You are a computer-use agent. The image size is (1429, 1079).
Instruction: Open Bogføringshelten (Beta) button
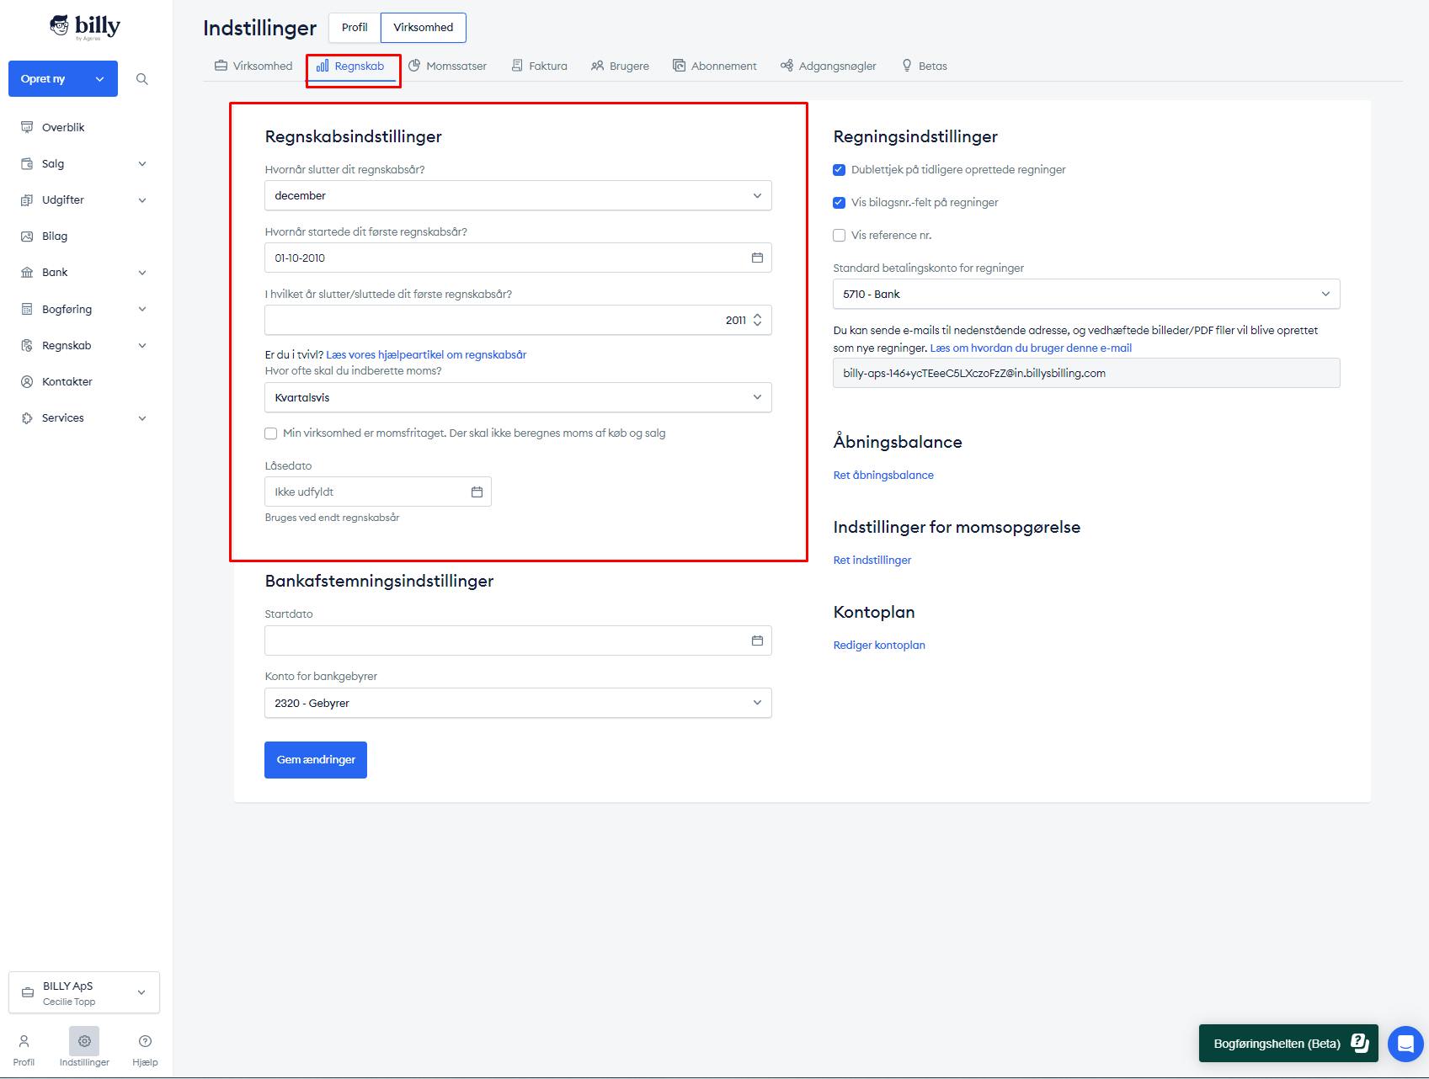(1288, 1044)
